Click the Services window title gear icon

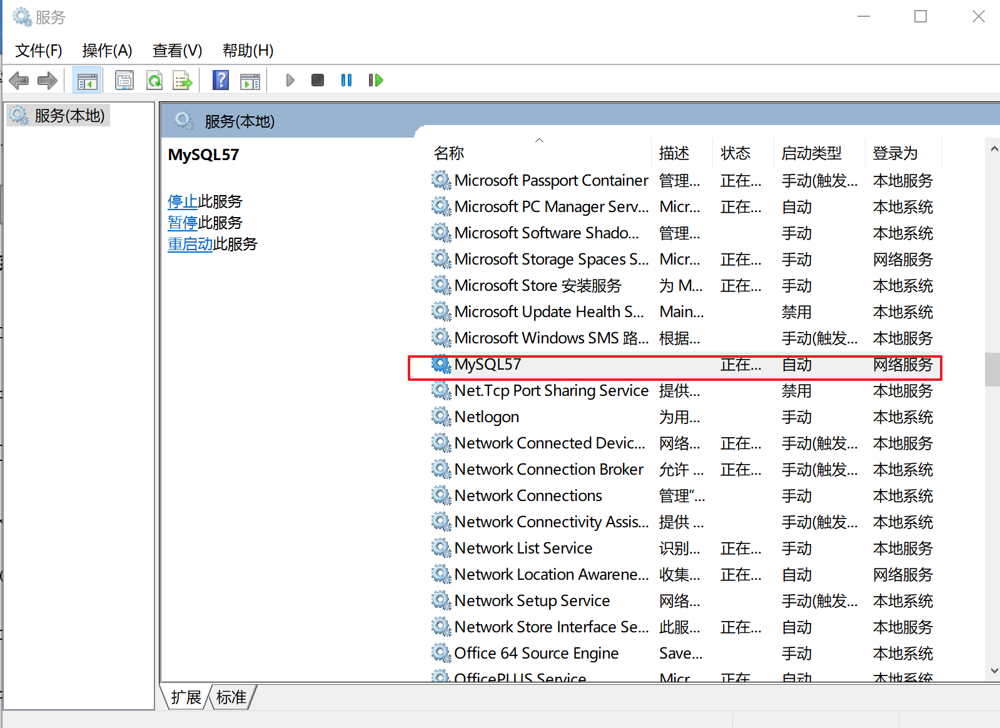(x=23, y=17)
